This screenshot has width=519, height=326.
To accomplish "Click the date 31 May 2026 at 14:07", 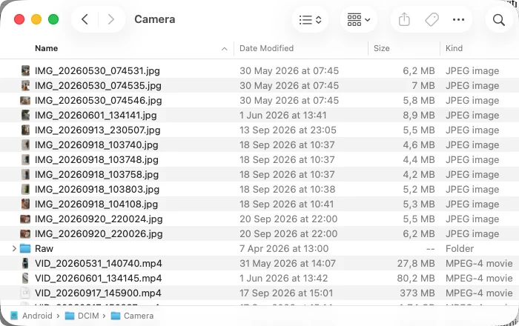I will [288, 264].
